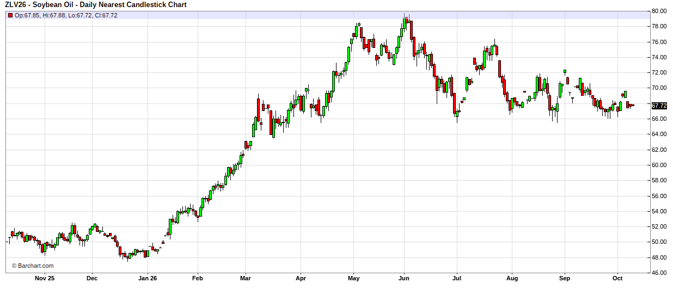The image size is (673, 295).
Task: Click the 76.00 price axis label
Action: tap(659, 42)
